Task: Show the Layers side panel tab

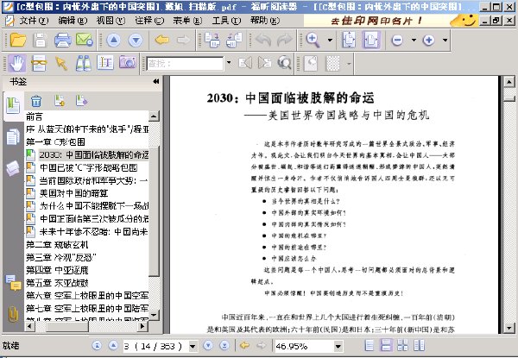Action: pyautogui.click(x=13, y=168)
